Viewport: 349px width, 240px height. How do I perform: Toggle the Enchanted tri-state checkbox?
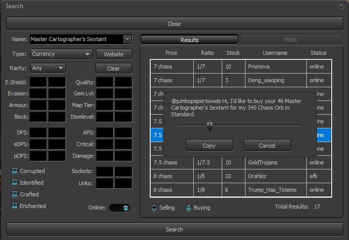15,206
